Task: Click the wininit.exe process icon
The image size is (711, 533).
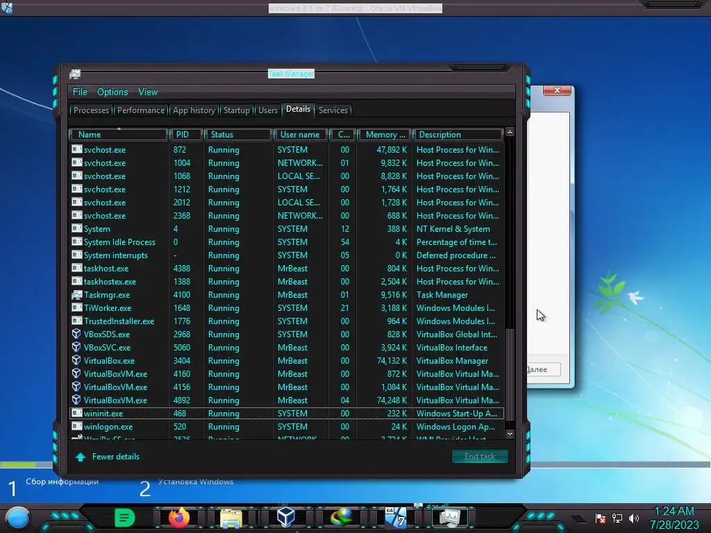Action: (x=77, y=413)
